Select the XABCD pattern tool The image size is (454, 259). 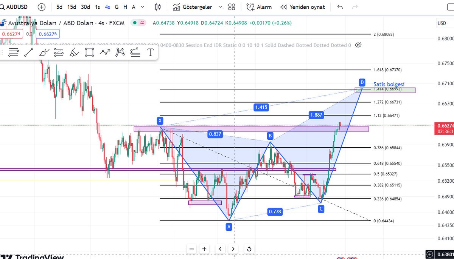(120, 52)
